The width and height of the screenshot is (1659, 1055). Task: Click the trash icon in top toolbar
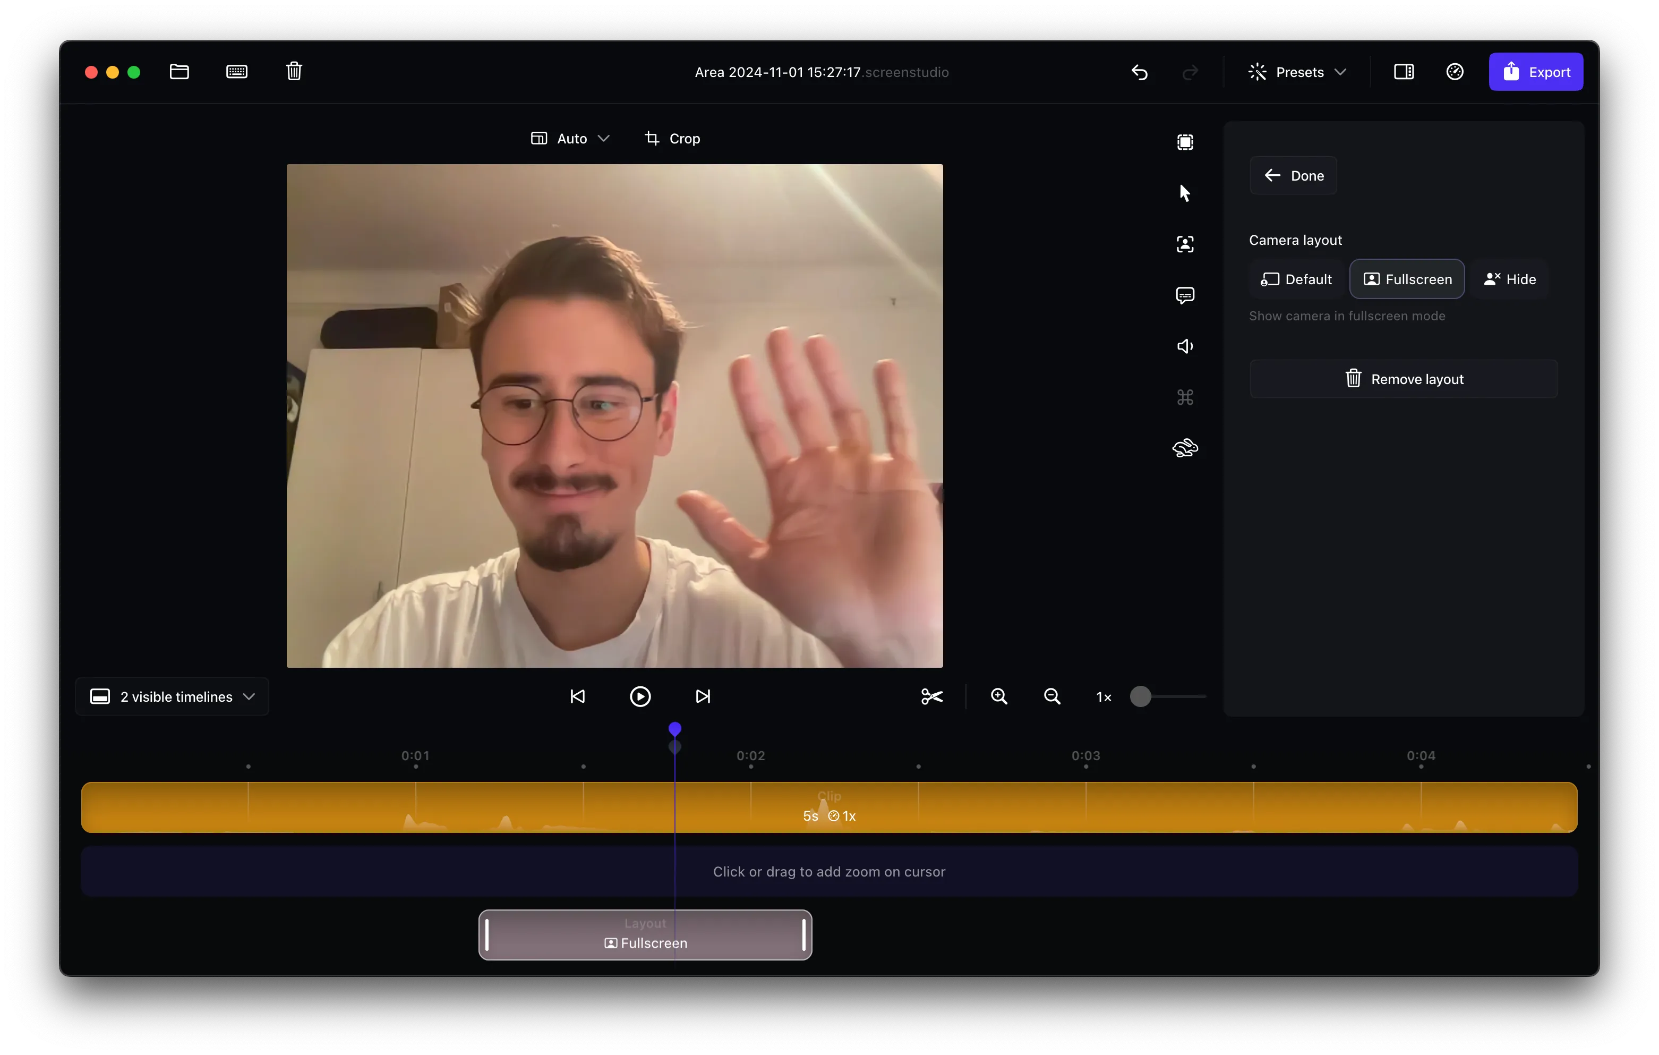pyautogui.click(x=294, y=72)
